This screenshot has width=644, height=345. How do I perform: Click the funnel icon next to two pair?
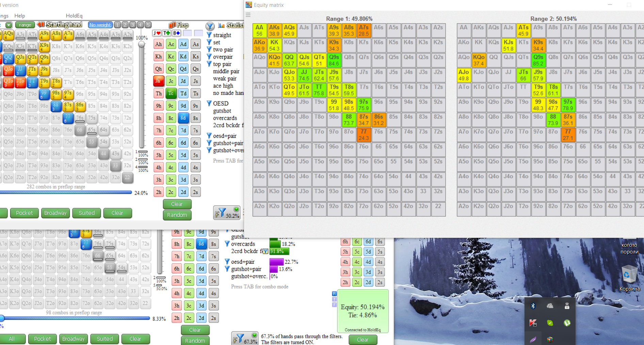coord(209,49)
